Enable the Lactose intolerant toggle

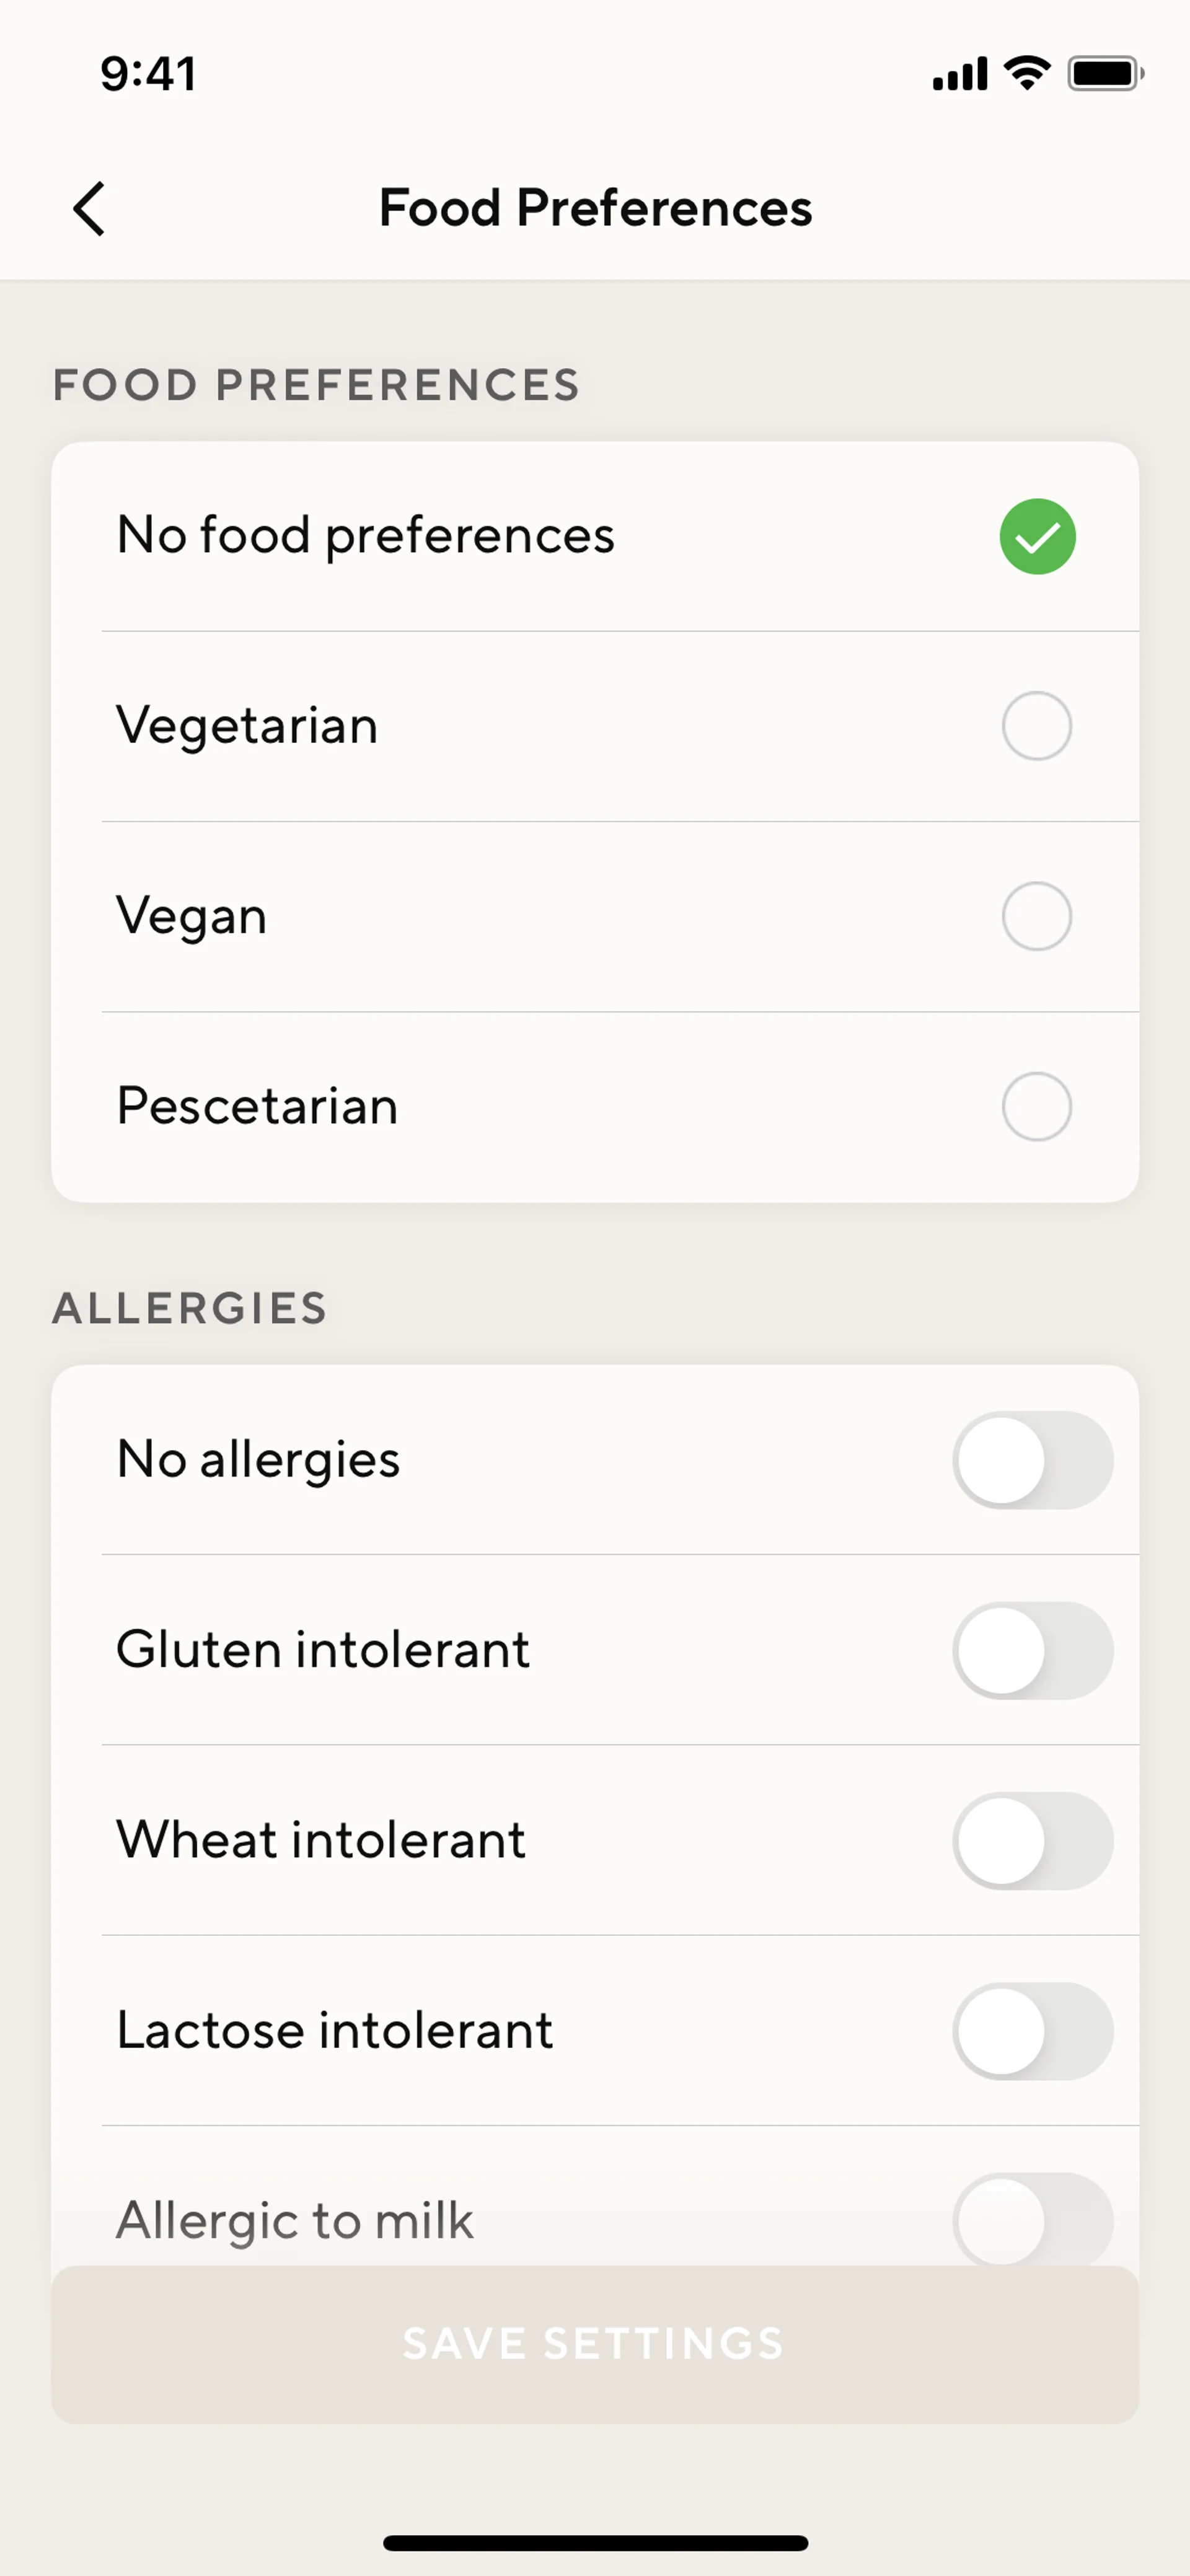click(x=1032, y=2031)
